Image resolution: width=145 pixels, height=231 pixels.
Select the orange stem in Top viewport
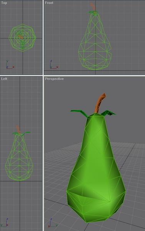point(20,37)
